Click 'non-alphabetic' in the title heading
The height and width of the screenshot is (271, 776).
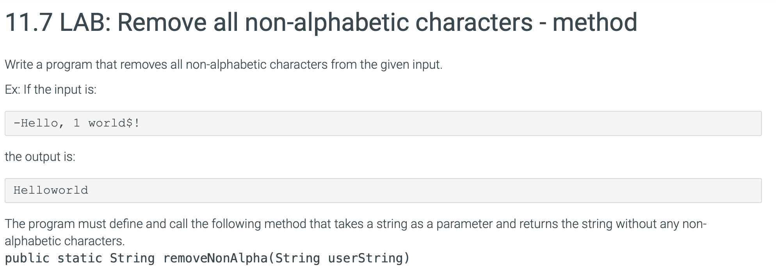coord(327,22)
